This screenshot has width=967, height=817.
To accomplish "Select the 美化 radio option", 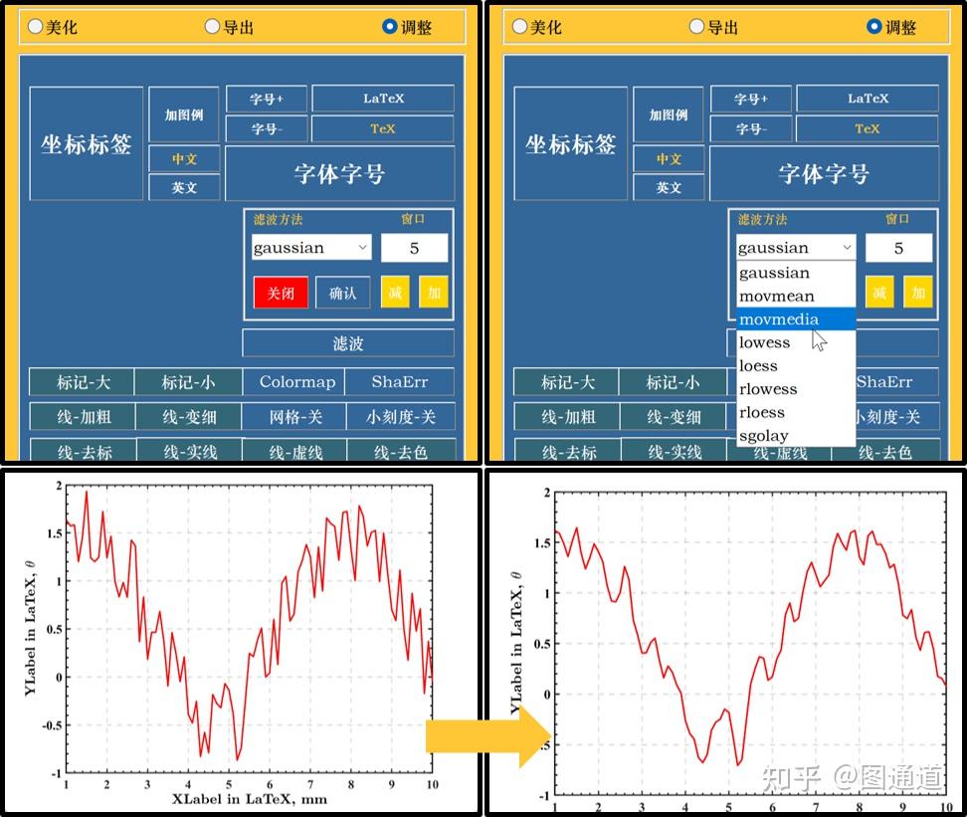I will tap(35, 26).
